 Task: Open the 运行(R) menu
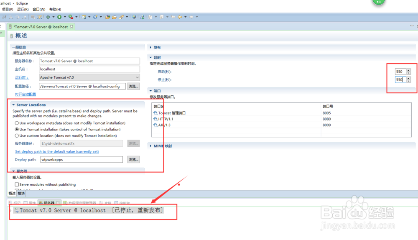point(23,9)
